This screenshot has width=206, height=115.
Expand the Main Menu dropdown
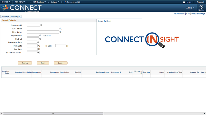click(20, 2)
